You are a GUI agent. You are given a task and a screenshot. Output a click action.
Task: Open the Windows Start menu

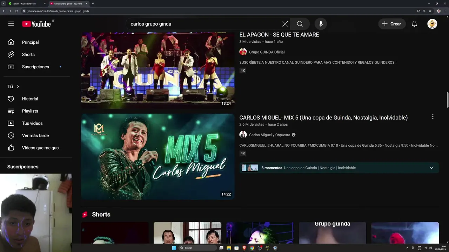(x=174, y=248)
